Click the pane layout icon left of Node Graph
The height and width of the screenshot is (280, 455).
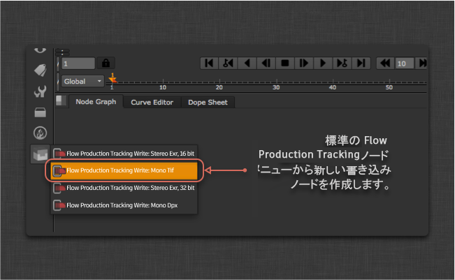61,101
